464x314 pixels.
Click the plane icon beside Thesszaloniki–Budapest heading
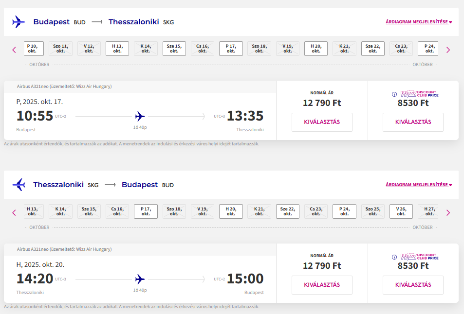tap(19, 185)
